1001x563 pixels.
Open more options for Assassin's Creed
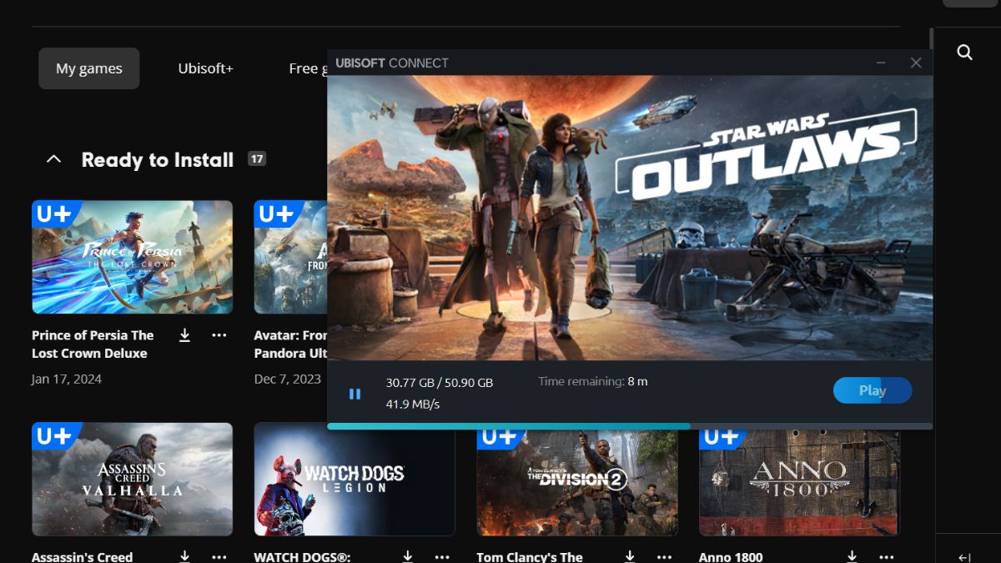[219, 556]
